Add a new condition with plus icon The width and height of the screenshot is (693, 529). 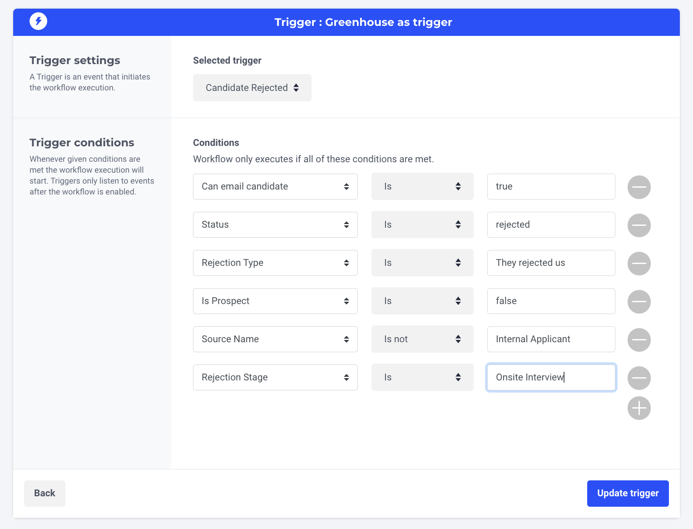[639, 408]
